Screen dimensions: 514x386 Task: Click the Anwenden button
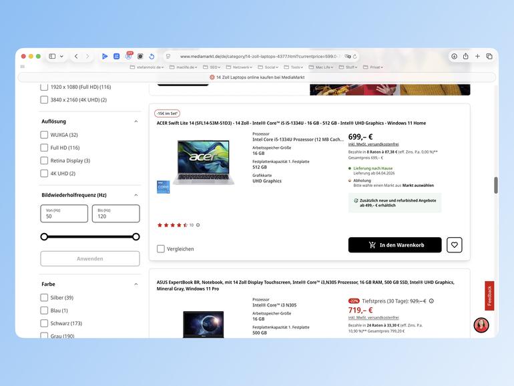pyautogui.click(x=90, y=258)
